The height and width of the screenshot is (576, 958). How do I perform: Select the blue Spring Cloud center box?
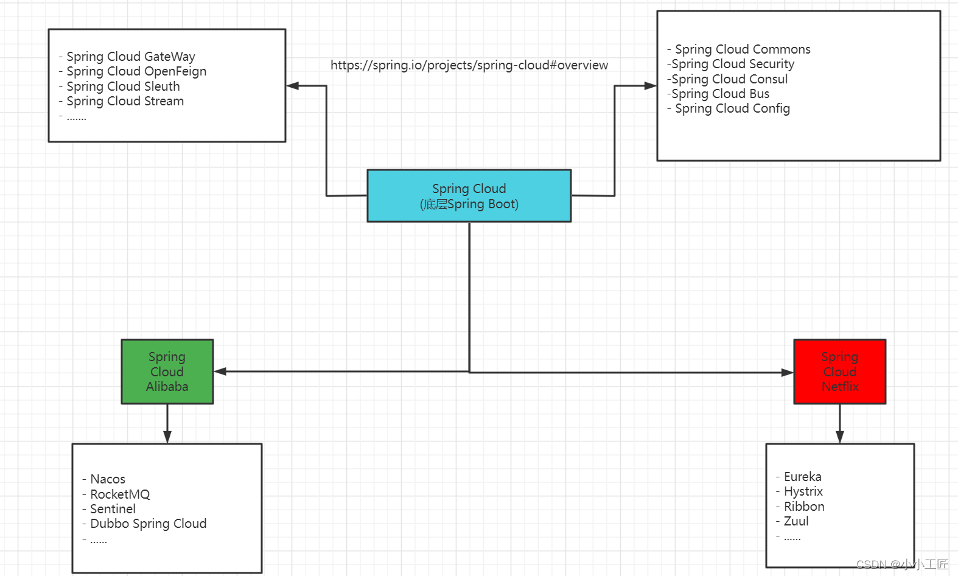click(469, 196)
